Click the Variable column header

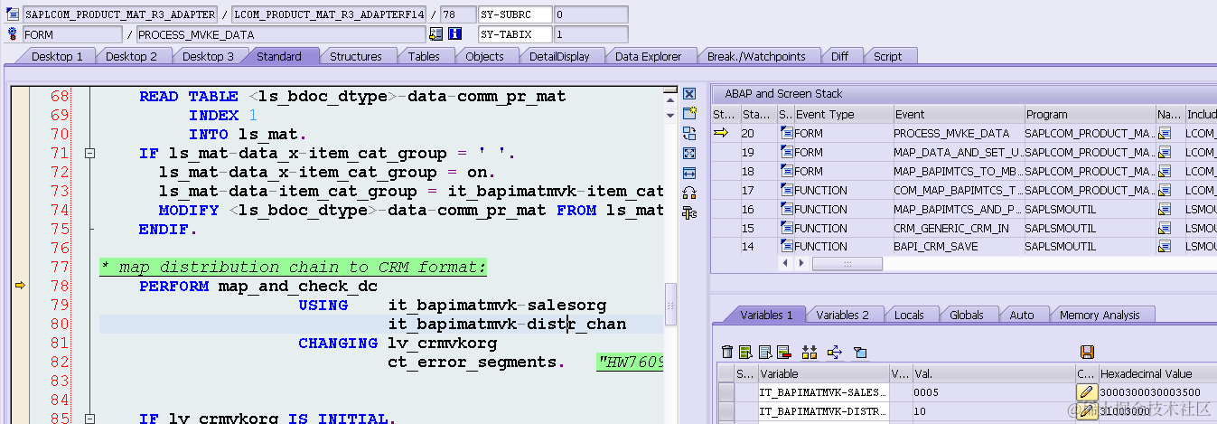tap(824, 373)
